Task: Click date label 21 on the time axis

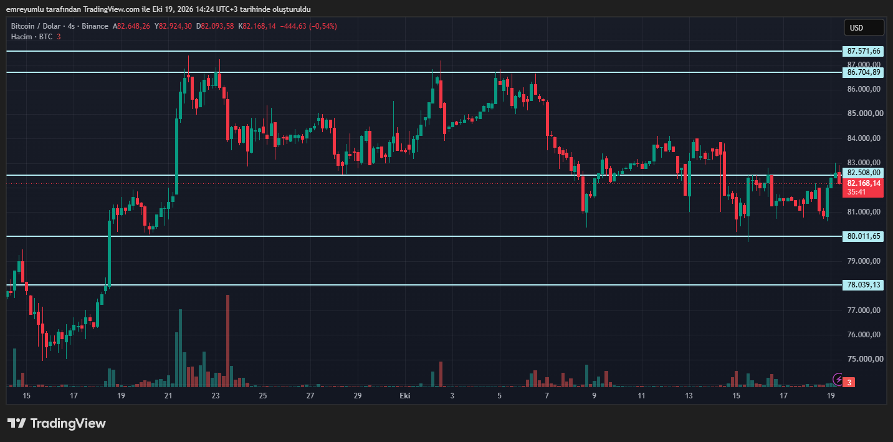Action: pos(168,396)
